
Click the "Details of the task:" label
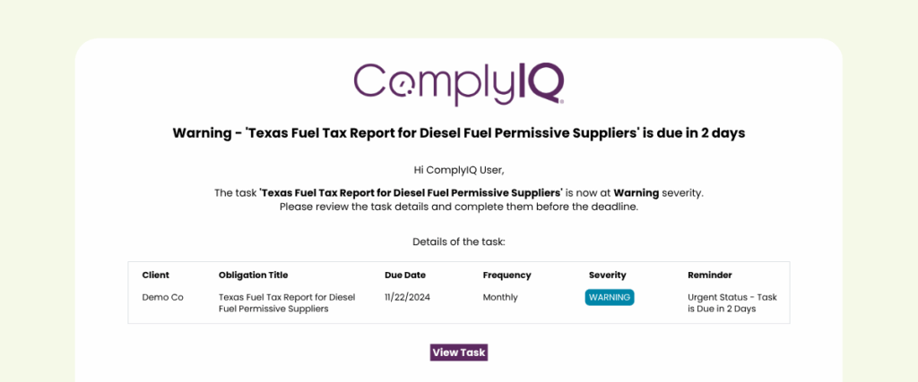459,242
